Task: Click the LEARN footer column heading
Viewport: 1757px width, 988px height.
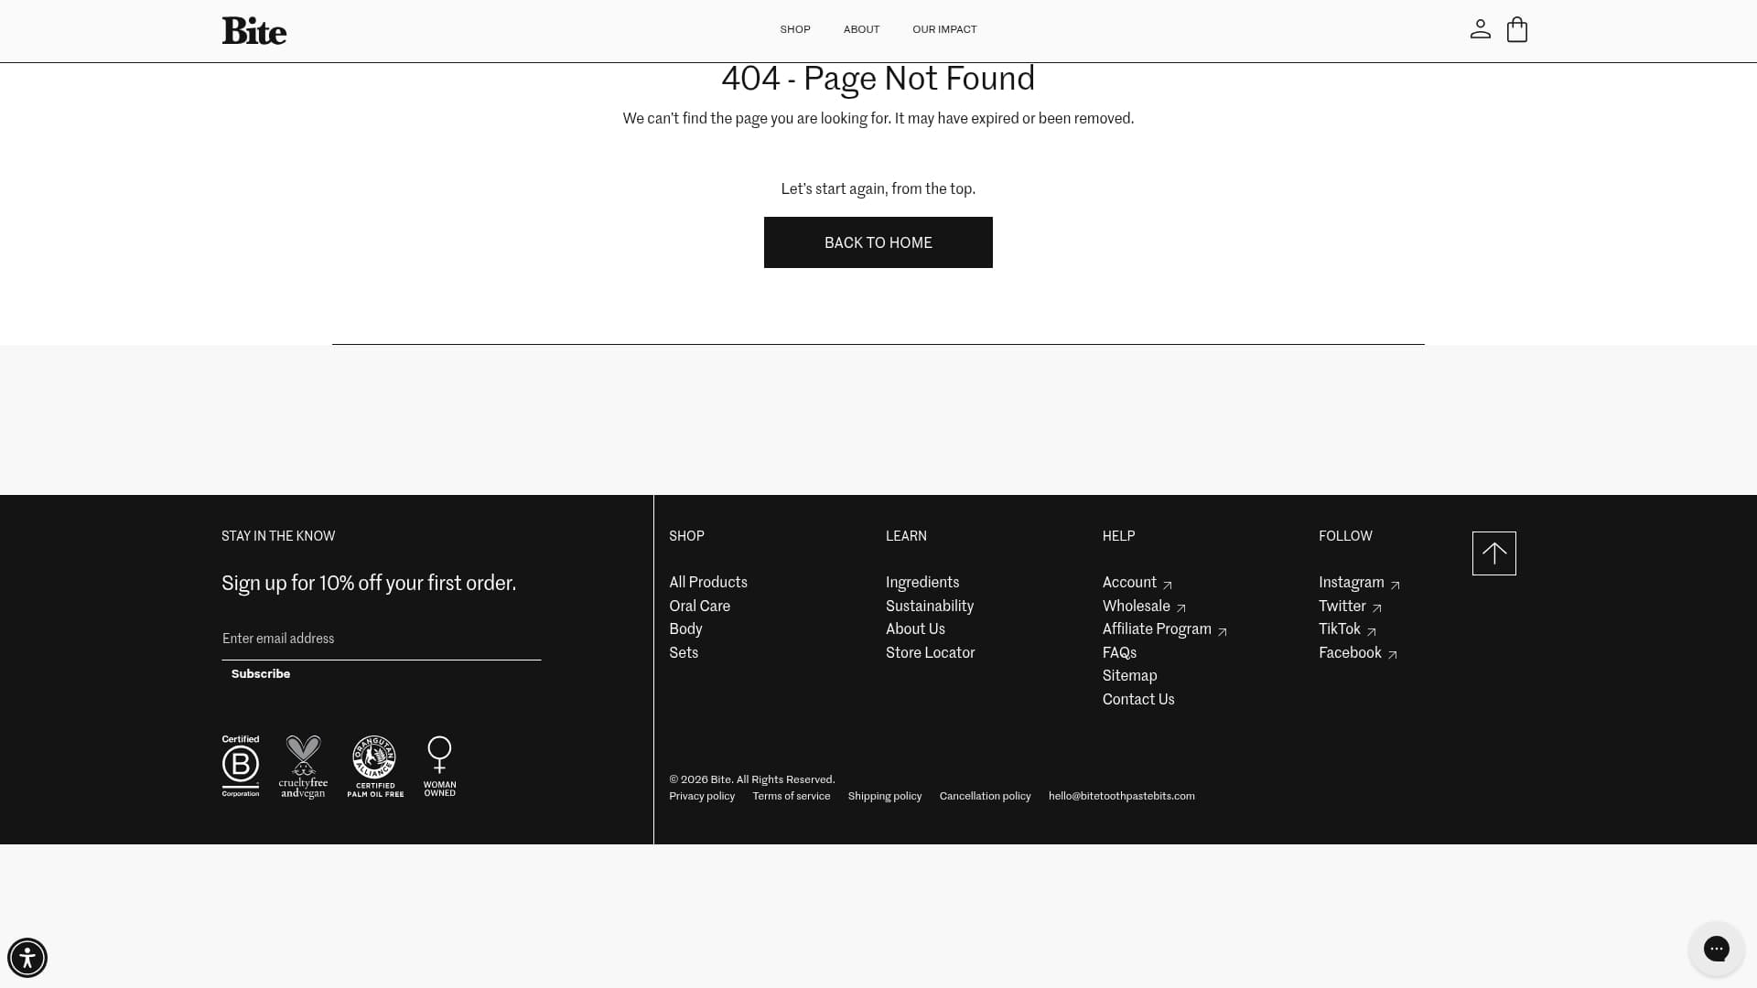Action: click(x=906, y=536)
